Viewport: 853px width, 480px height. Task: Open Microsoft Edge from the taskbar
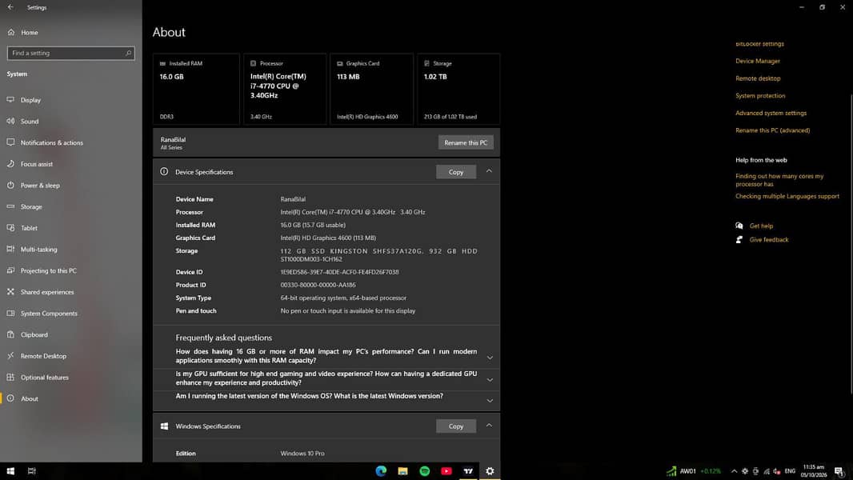381,471
